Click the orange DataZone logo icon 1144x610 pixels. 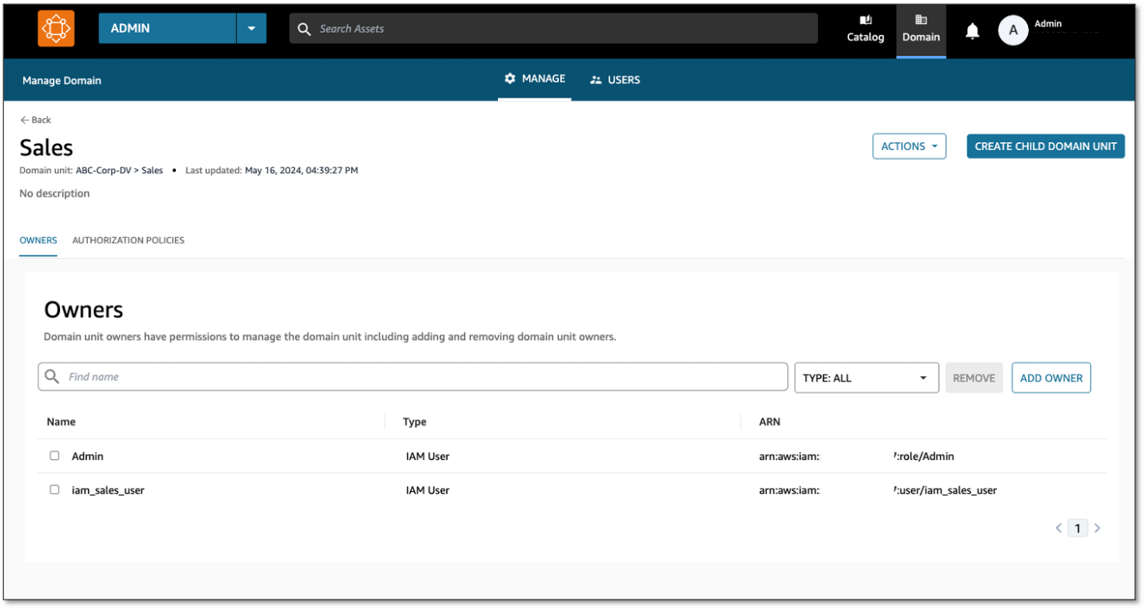click(56, 29)
